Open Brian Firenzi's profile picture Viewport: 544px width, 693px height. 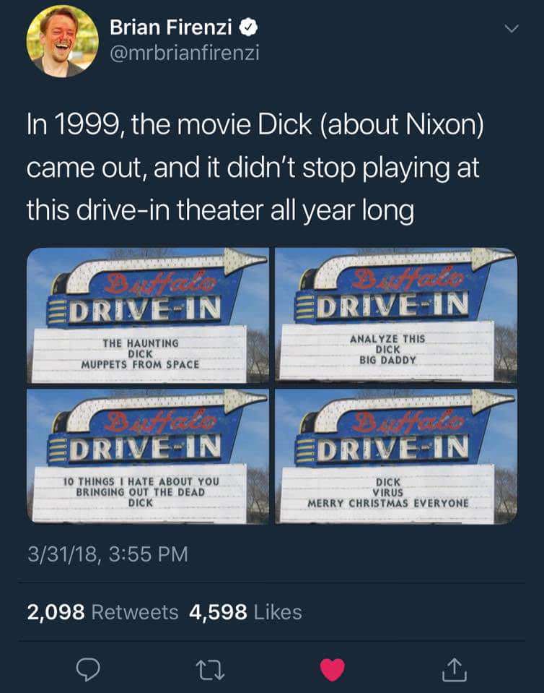63,41
